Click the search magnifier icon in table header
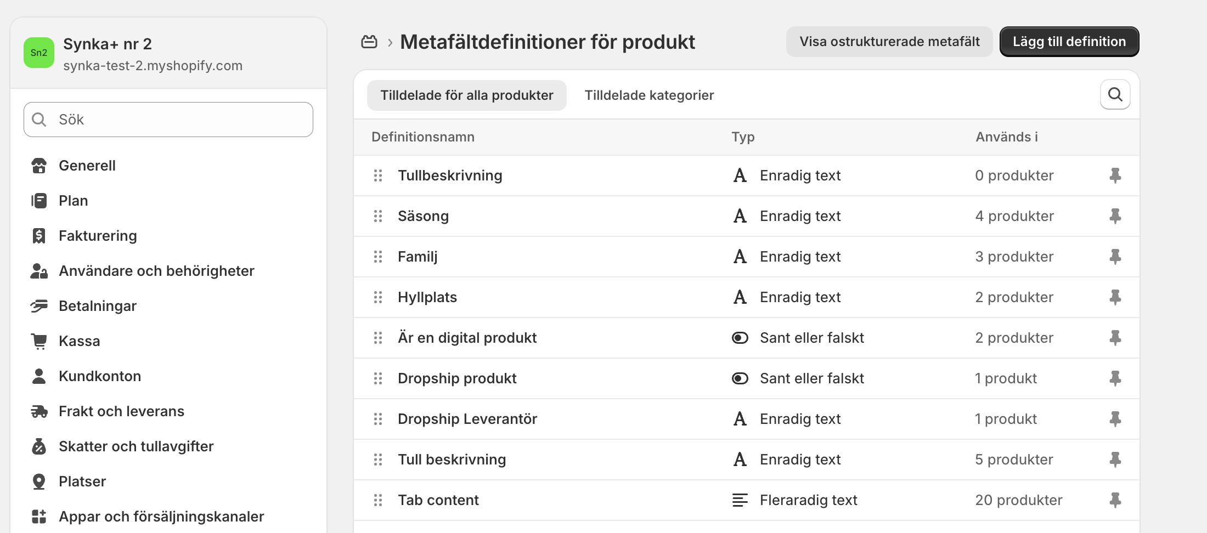This screenshot has width=1207, height=533. click(1115, 94)
